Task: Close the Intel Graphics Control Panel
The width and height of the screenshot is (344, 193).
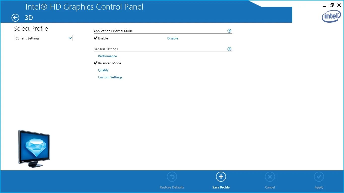Action: click(339, 5)
